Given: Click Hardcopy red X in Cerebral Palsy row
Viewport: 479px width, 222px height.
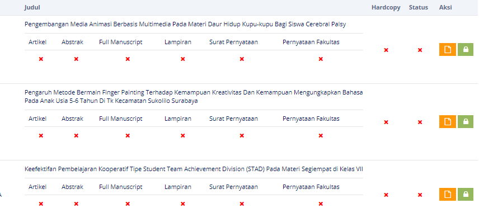Looking at the screenshot, I should pos(386,50).
